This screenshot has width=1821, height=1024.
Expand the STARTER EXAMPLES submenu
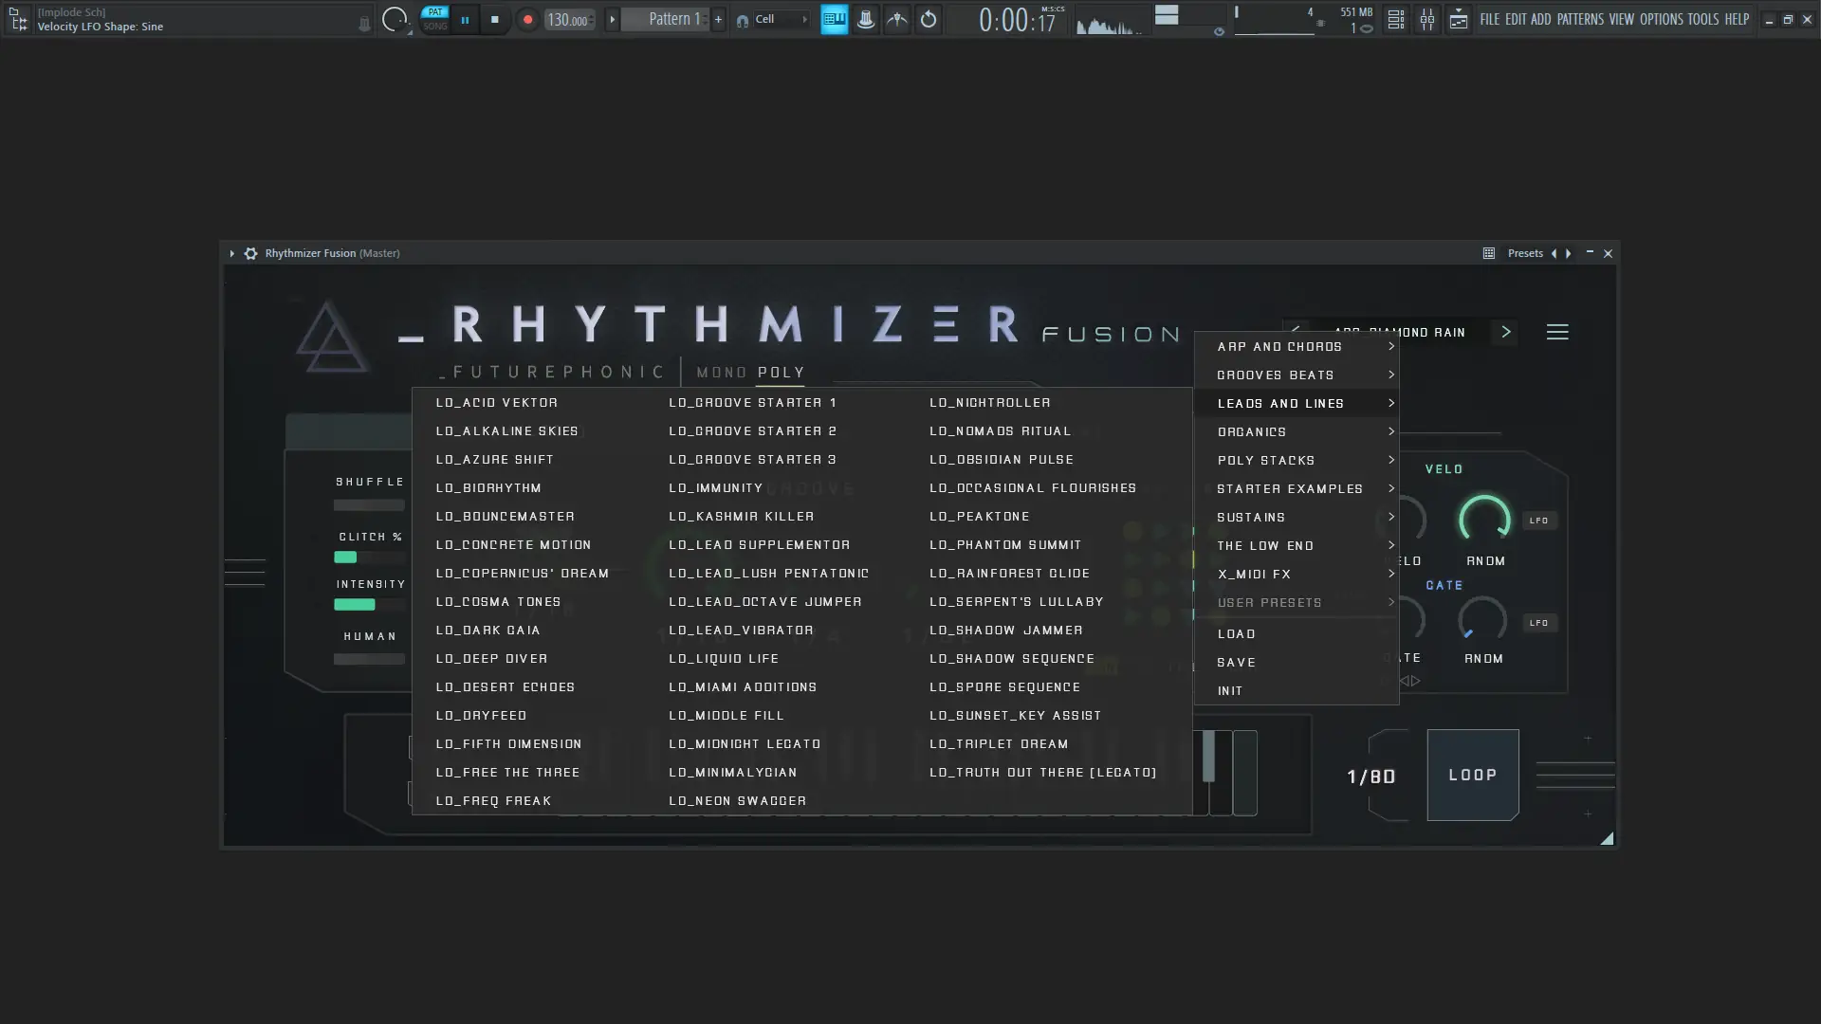pos(1290,488)
